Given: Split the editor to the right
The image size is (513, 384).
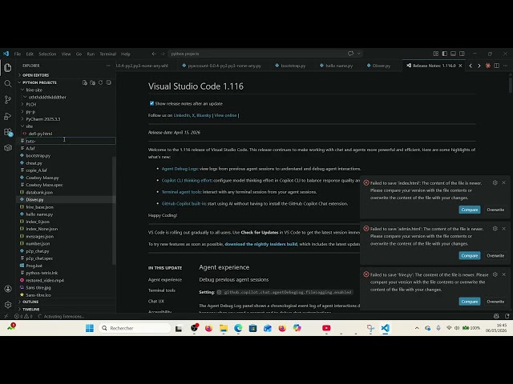Looking at the screenshot, I should click(497, 66).
